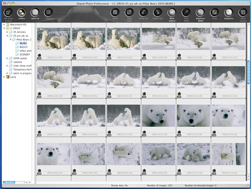Screen dimensions: 251x189
Task: Collapse the 05 pix pb-ac folder
Action: point(7,36)
